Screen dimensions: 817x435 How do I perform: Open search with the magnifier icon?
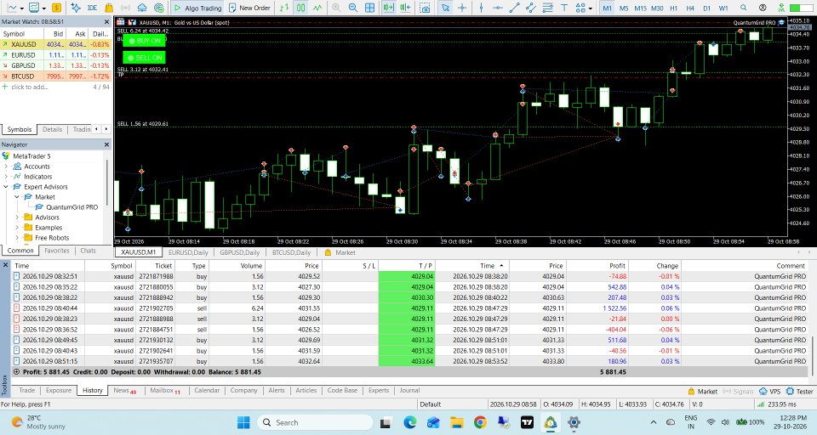(x=744, y=8)
